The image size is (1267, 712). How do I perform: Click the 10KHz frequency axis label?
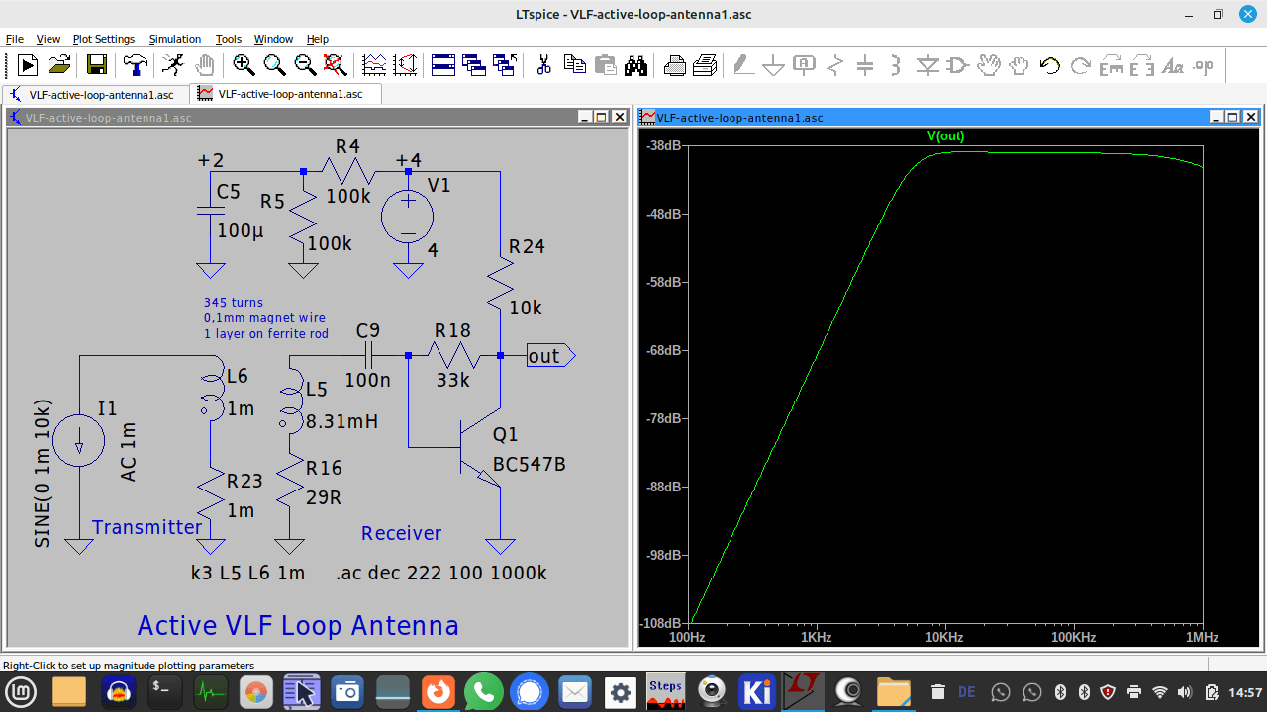click(943, 638)
